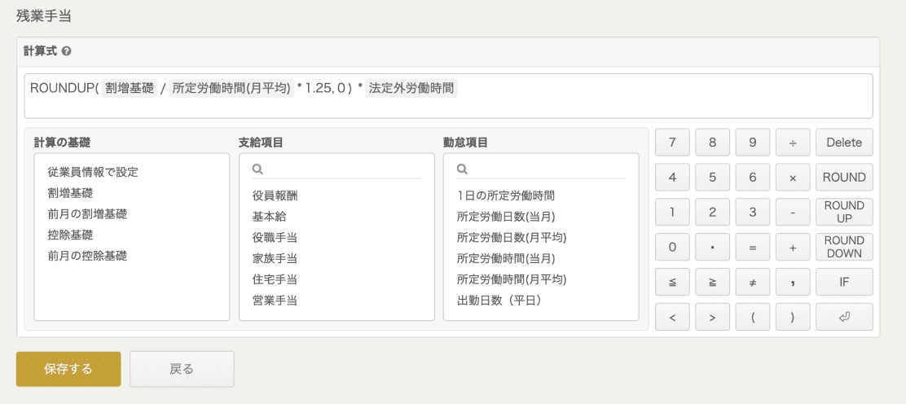
Task: Click the less-than-or-equal ≦ key
Action: point(672,282)
